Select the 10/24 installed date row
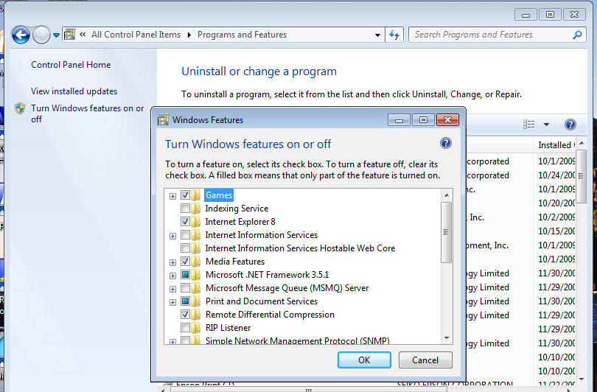This screenshot has width=597, height=392. (556, 175)
